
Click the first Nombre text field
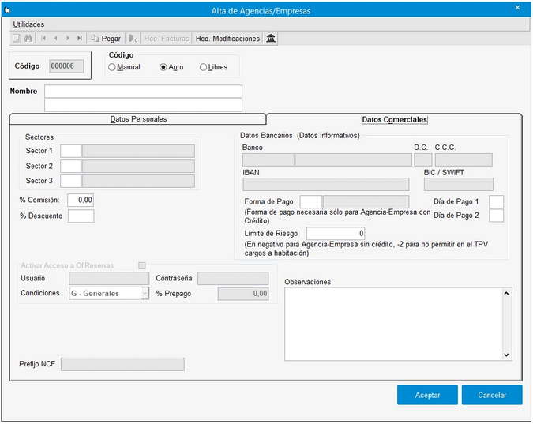click(143, 92)
